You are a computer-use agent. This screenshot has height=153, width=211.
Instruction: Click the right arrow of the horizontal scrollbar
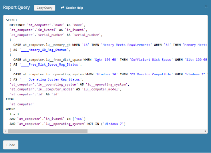coord(205,131)
